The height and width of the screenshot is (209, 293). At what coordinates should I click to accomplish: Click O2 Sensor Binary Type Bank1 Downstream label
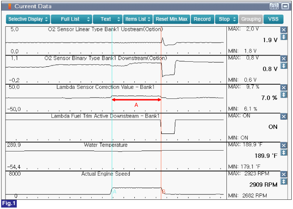tap(105, 58)
